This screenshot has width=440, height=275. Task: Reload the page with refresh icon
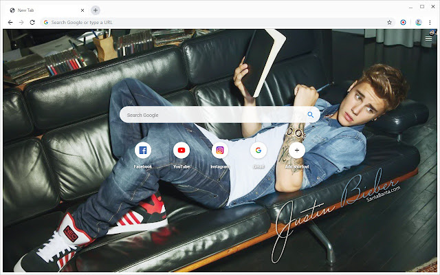[x=32, y=23]
